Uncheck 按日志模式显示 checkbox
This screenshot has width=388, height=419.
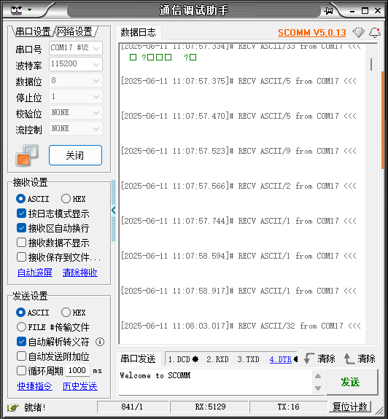point(21,214)
